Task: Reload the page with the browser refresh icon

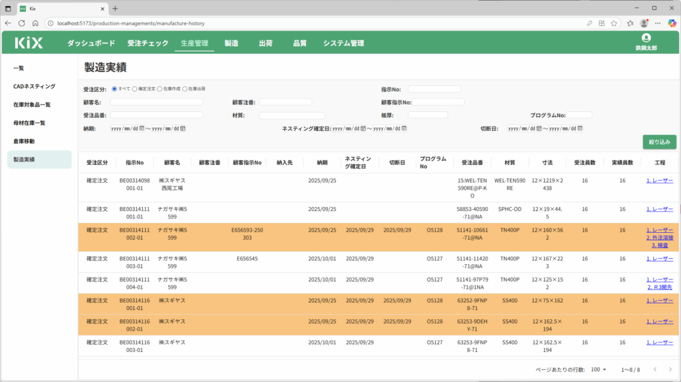Action: point(21,23)
